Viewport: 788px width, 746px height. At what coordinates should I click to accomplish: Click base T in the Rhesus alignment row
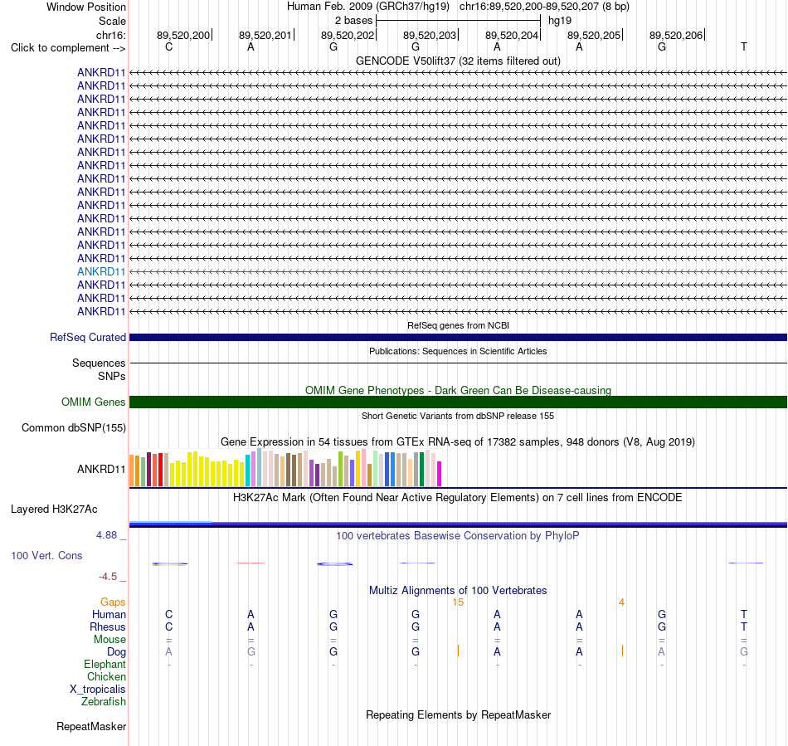click(x=744, y=627)
